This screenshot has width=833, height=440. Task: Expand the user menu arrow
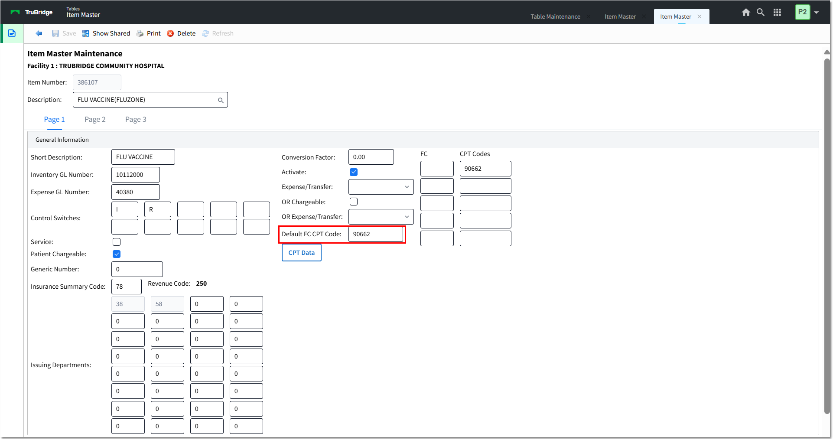coord(817,12)
